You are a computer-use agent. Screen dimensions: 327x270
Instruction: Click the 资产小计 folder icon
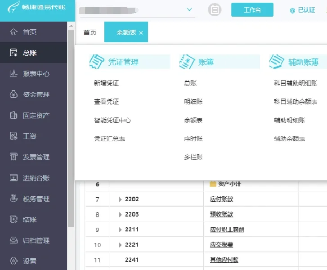212,184
